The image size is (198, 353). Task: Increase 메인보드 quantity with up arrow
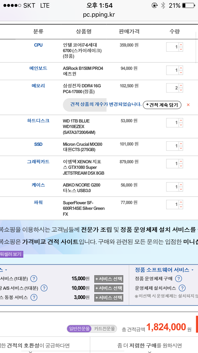point(181,68)
